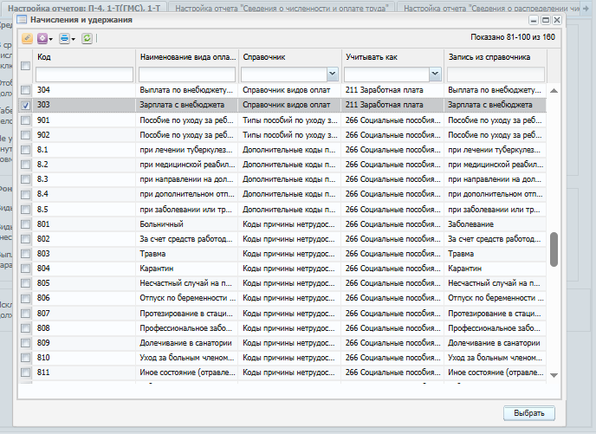Open the Справочник column filter dropdown
The image size is (596, 434).
[332, 74]
